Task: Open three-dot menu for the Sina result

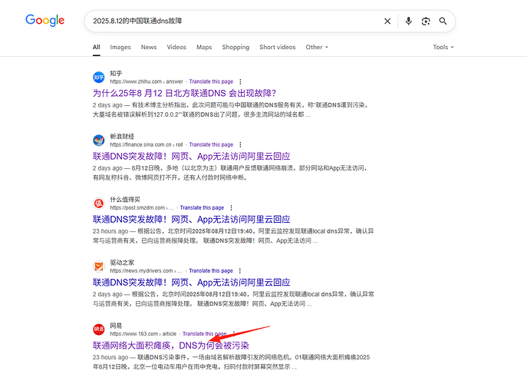Action: coord(240,144)
